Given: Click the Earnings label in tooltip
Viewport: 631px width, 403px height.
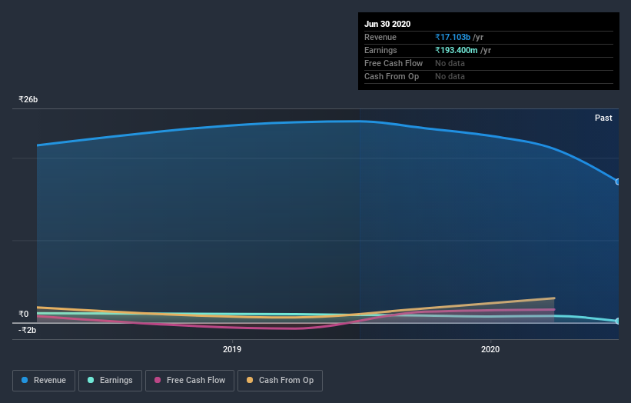Looking at the screenshot, I should (x=380, y=50).
